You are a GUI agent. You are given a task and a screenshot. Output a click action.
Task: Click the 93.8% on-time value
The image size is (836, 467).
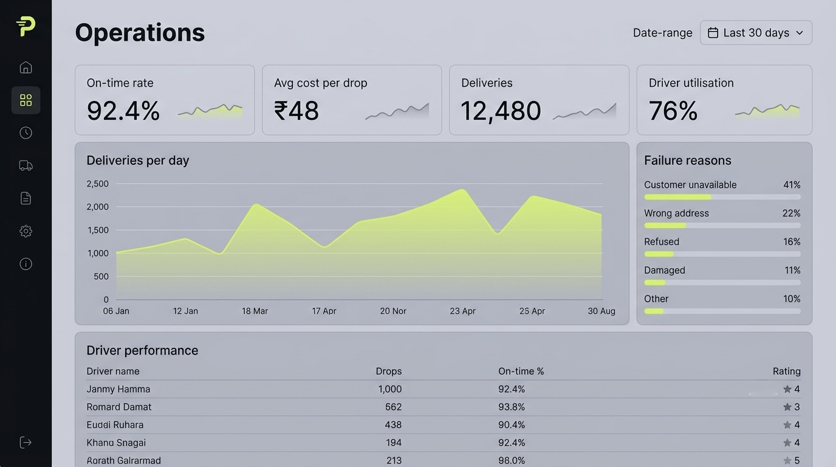512,407
